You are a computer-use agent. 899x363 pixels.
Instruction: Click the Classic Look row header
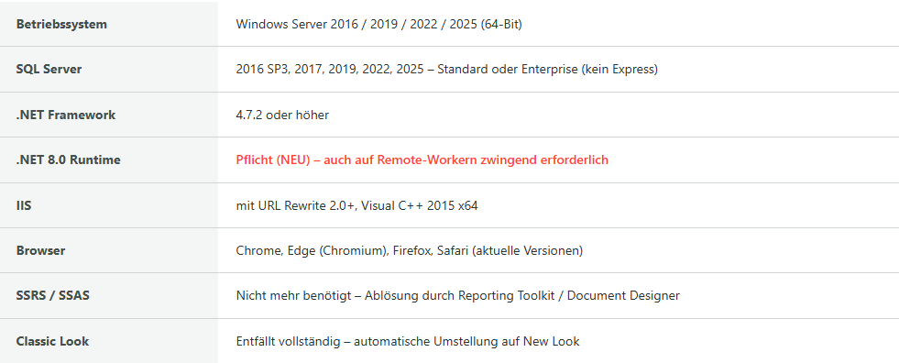[52, 341]
